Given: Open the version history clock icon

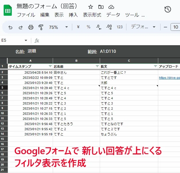Looking at the screenshot, I should 168,9.
